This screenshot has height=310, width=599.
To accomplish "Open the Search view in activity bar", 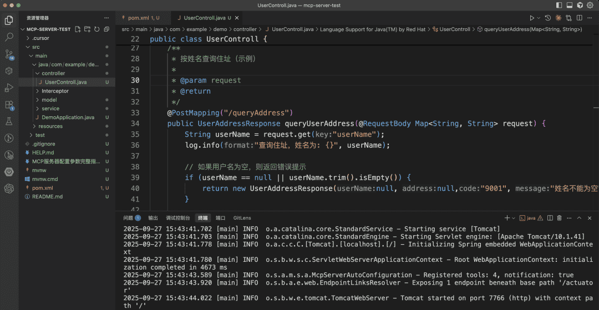I will tap(9, 37).
